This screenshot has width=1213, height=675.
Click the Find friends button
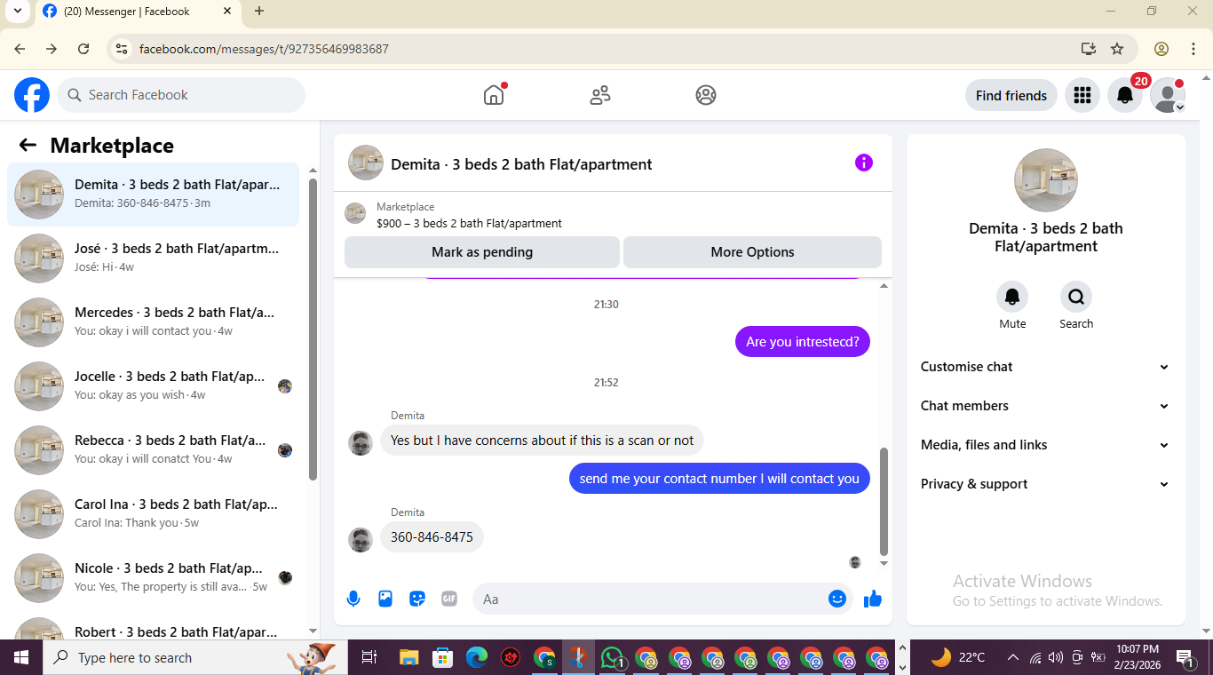[1011, 95]
